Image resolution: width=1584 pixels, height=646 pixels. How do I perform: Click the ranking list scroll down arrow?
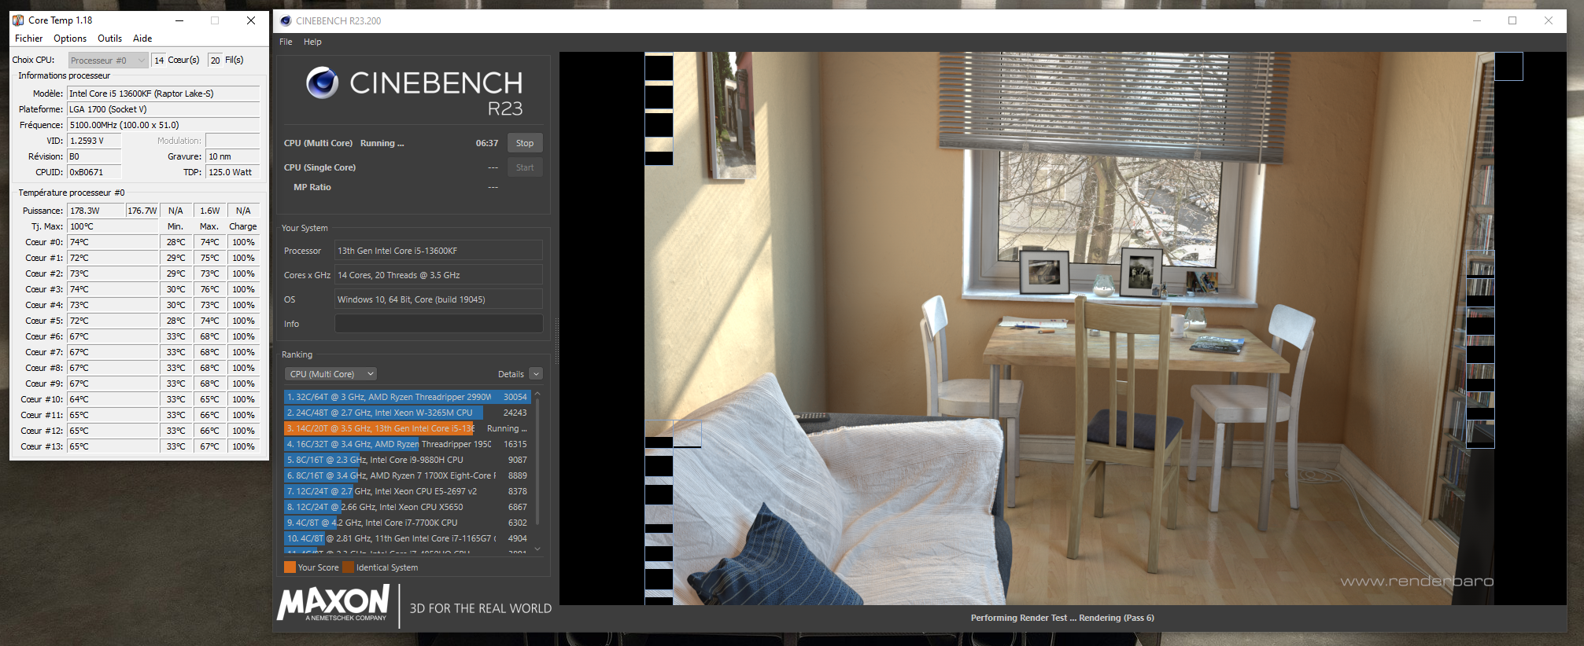pos(537,549)
